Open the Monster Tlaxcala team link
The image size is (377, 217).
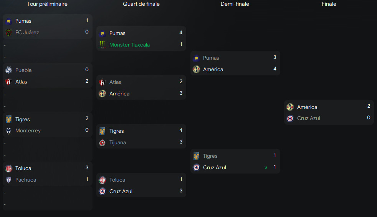click(129, 45)
